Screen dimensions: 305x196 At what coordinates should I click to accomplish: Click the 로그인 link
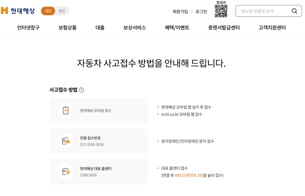[201, 11]
